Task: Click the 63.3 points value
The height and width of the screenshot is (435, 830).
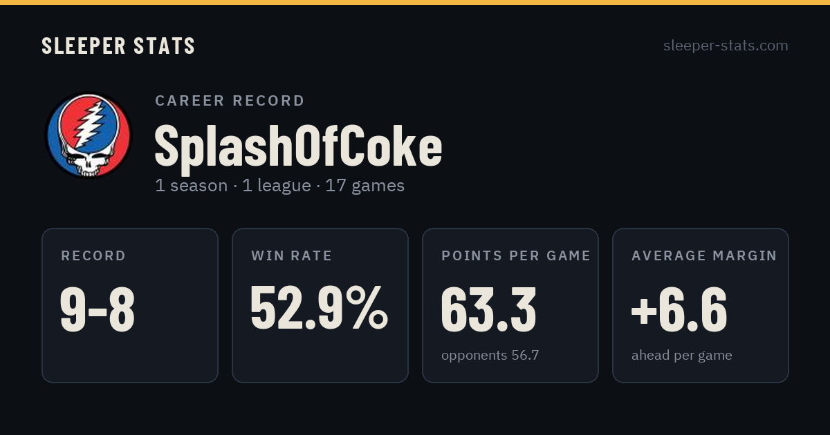Action: coord(488,309)
